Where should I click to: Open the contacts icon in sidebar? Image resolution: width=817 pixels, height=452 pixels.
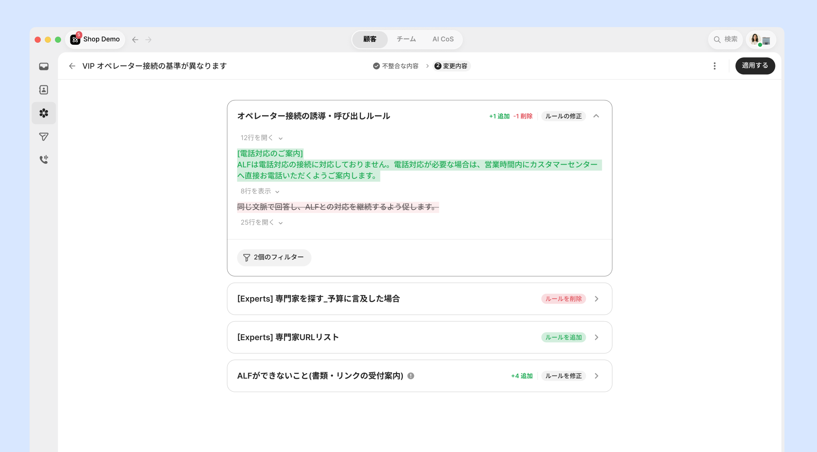coord(44,90)
